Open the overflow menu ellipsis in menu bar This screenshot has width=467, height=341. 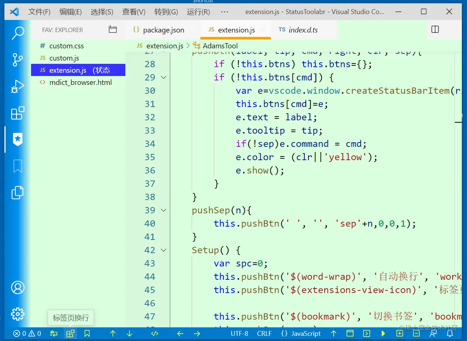point(224,12)
